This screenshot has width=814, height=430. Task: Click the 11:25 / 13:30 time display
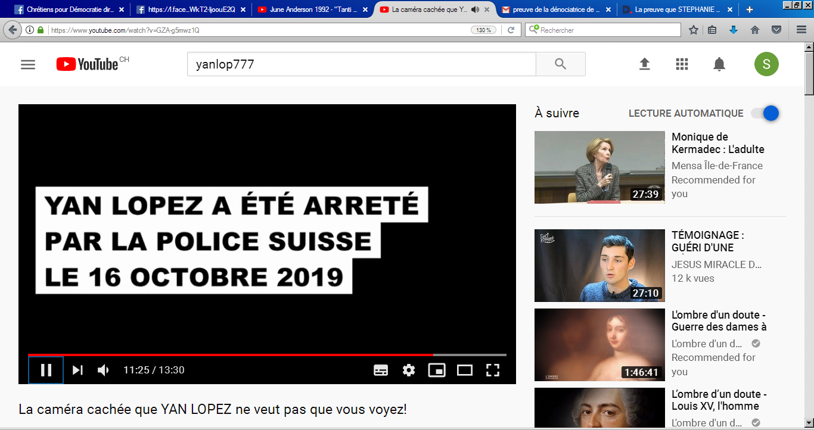(154, 370)
